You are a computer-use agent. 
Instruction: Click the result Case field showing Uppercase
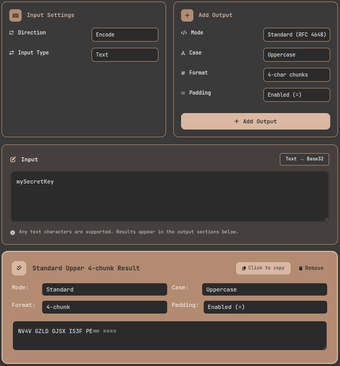(264, 289)
